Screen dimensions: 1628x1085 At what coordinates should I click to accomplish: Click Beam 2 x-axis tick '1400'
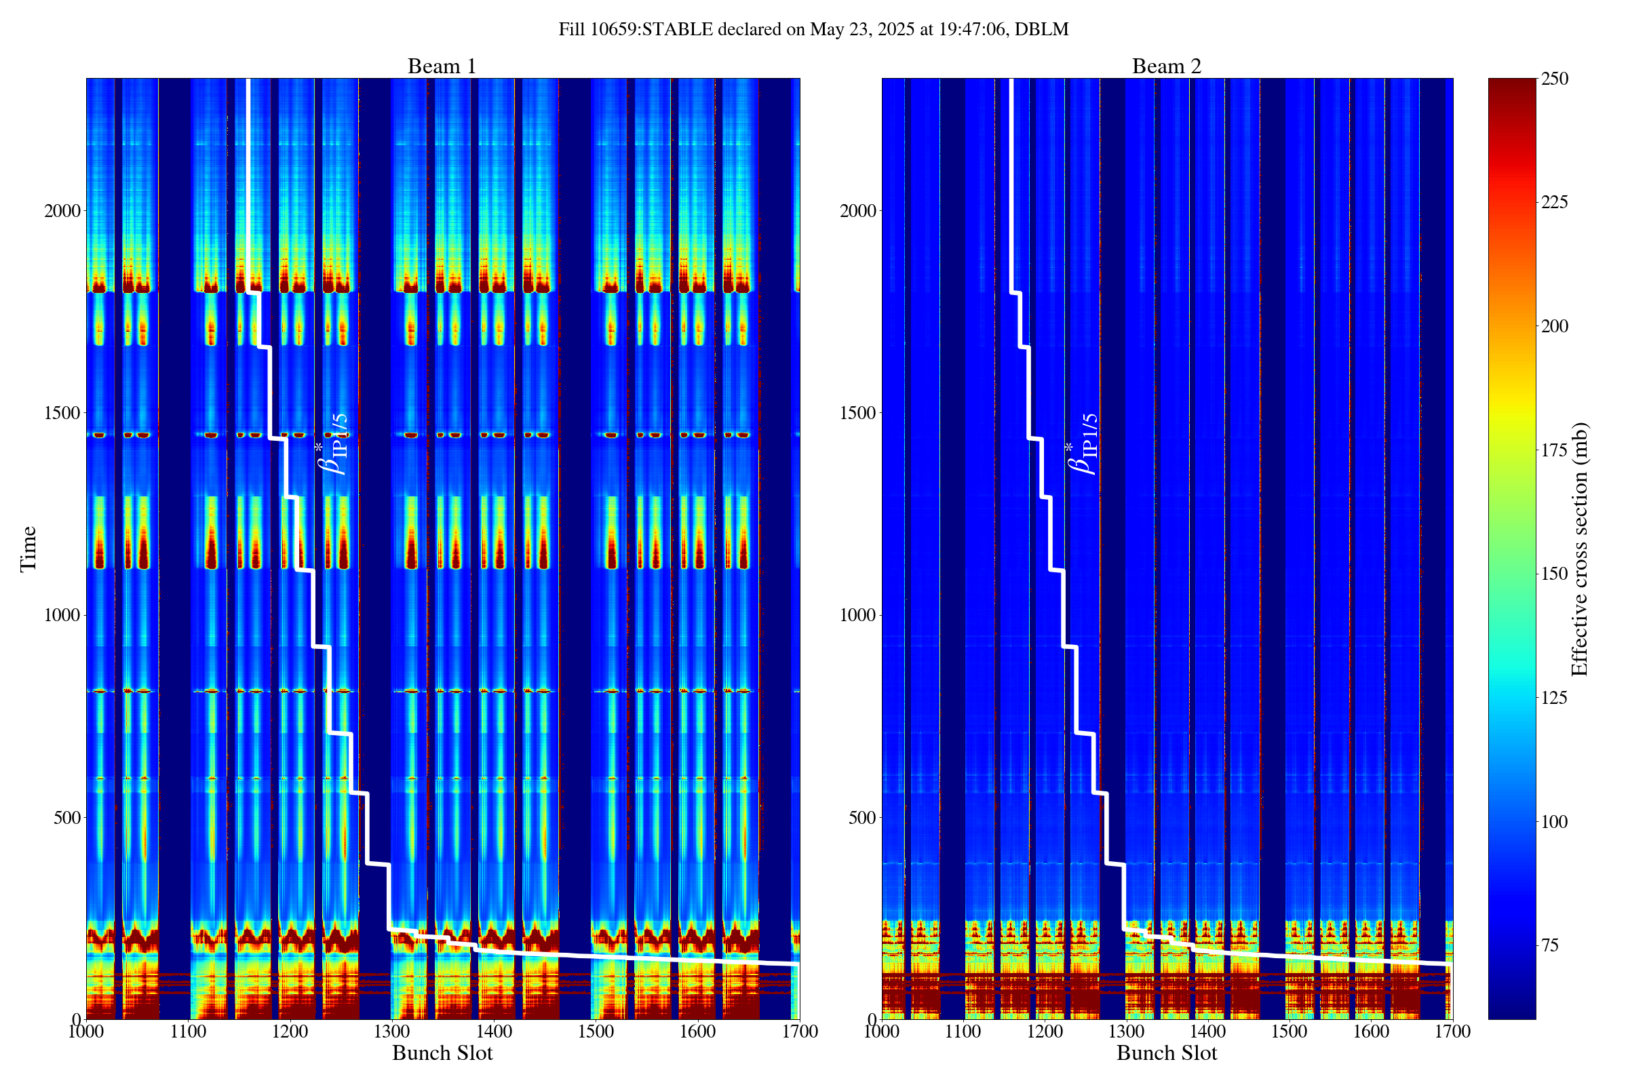(1208, 1031)
